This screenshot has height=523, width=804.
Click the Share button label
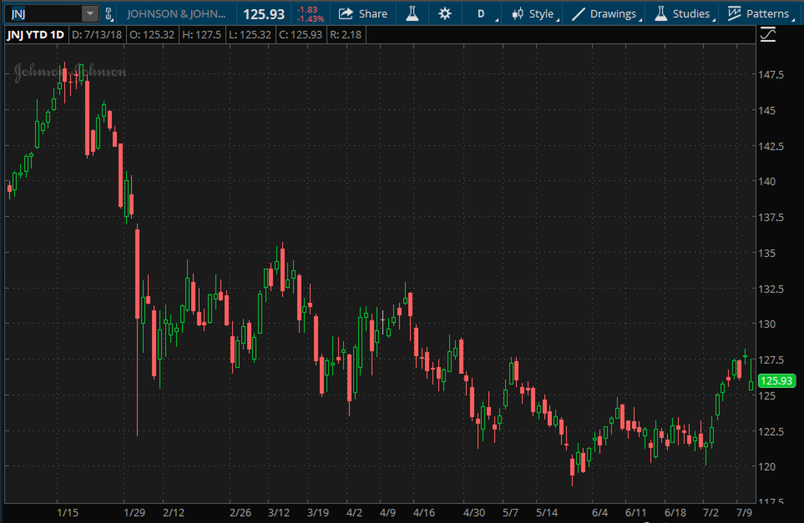tap(373, 14)
